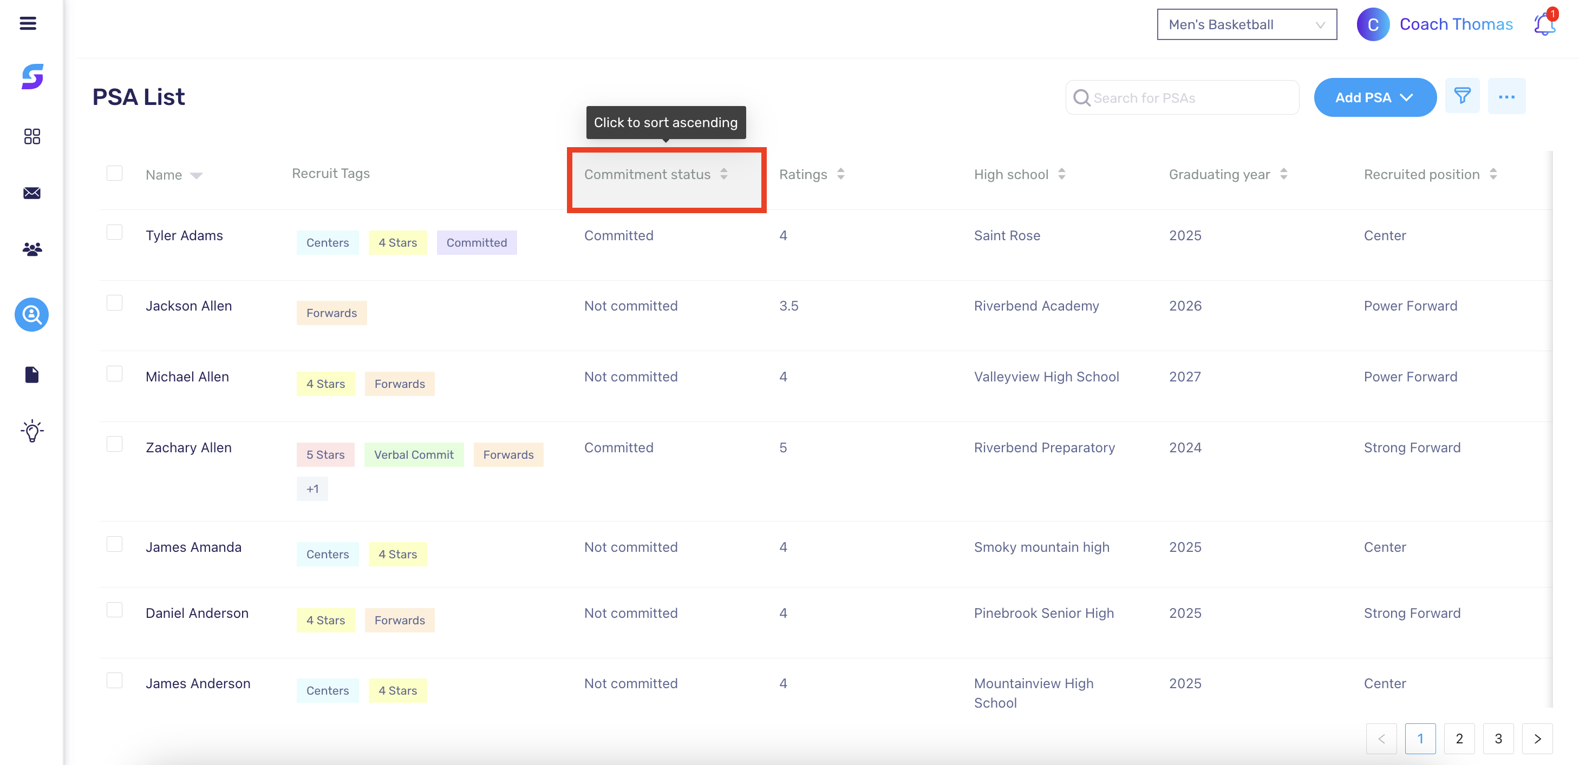Click Coach Thomas avatar circle

coord(1373,24)
